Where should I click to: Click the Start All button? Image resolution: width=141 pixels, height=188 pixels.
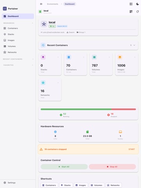tap(64, 167)
